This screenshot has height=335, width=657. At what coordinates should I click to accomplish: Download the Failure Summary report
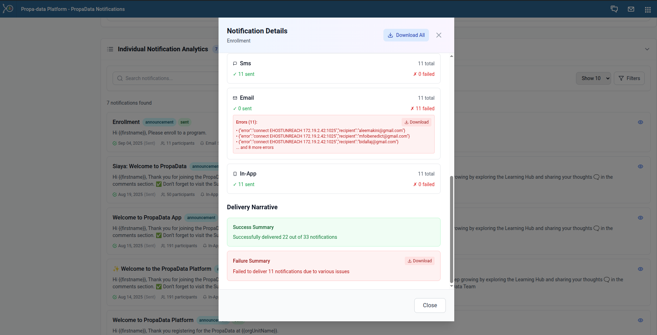point(420,261)
